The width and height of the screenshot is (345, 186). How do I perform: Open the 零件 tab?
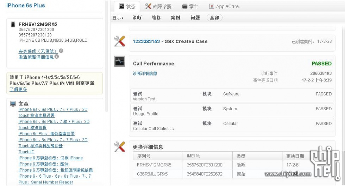point(190,6)
